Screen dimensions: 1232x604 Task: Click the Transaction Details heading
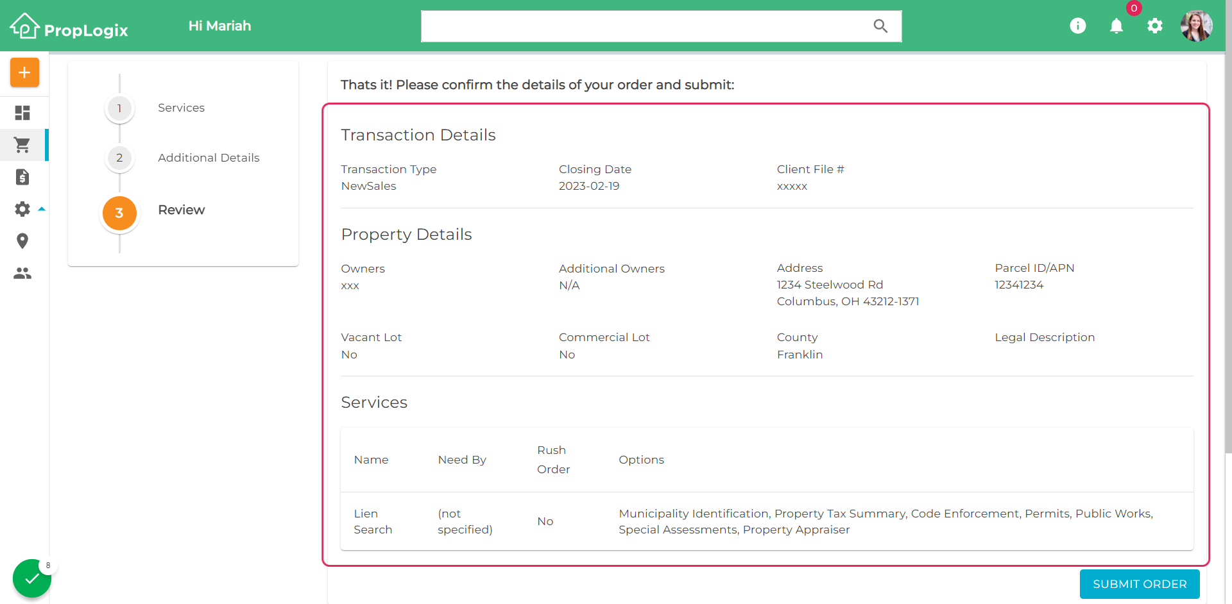(418, 135)
